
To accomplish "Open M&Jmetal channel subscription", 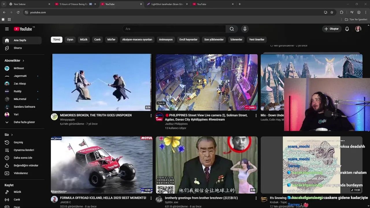I will pos(22,99).
